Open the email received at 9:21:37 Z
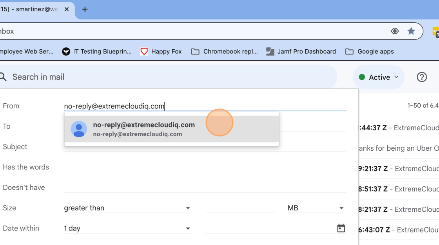 click(399, 169)
